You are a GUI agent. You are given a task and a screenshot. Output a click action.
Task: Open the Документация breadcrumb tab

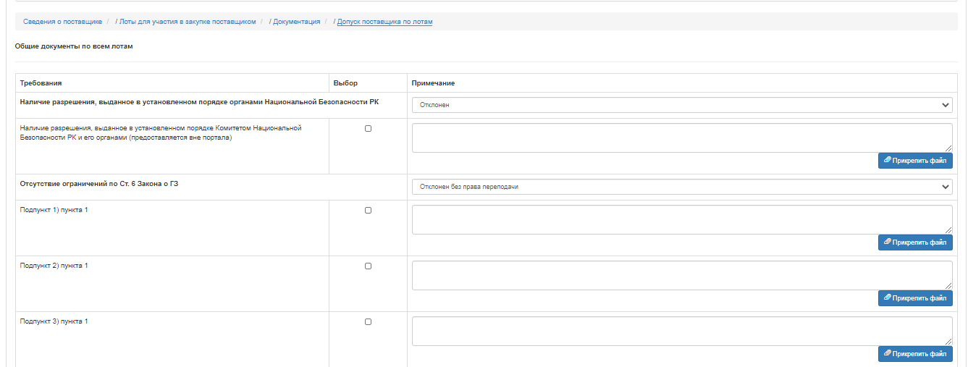[x=297, y=22]
